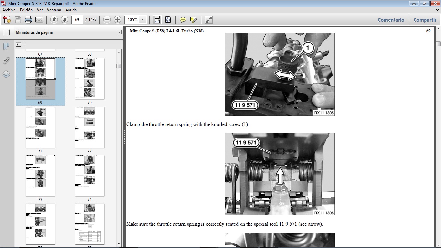Click the figure labeled RX11 1305

tap(280, 74)
